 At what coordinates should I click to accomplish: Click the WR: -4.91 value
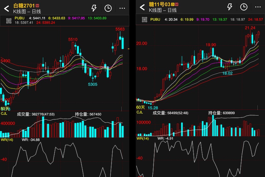[x=165, y=138]
